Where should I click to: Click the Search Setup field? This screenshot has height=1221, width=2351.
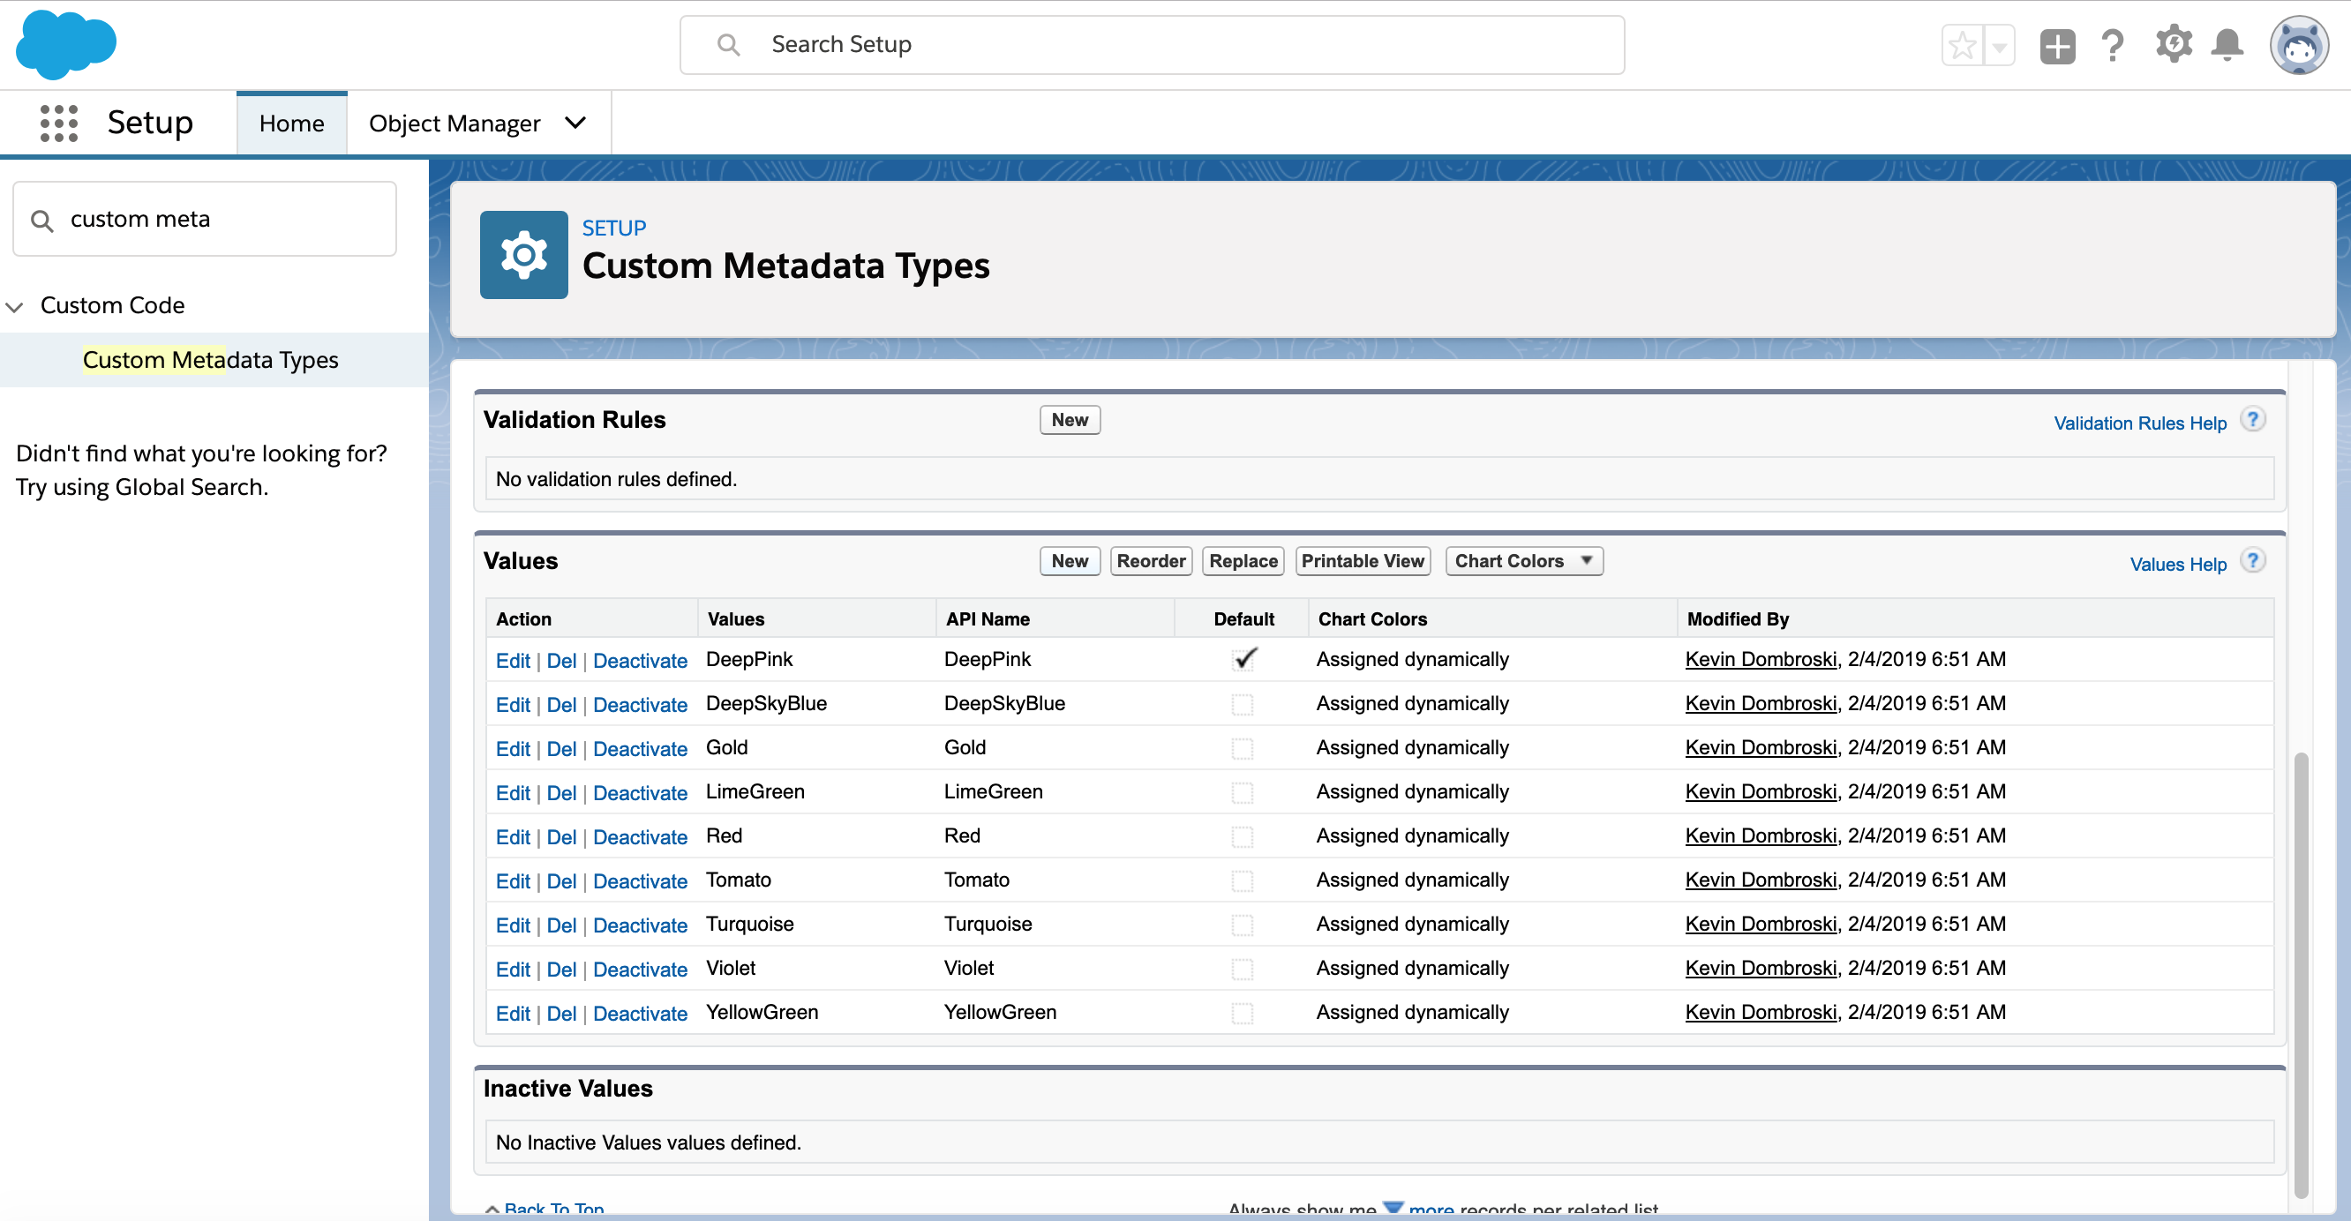[x=1150, y=45]
